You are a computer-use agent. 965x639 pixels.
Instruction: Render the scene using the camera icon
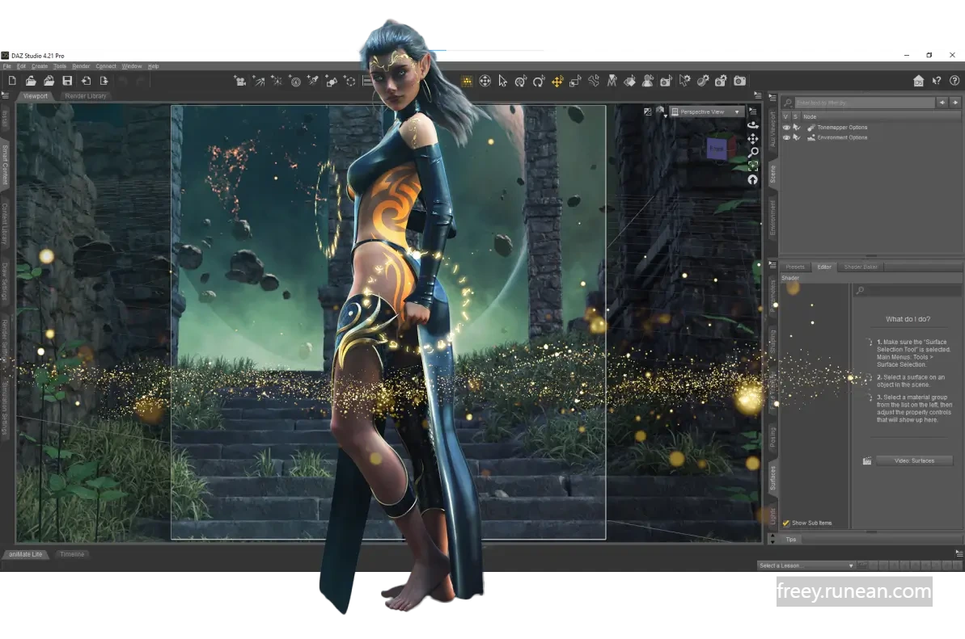click(x=739, y=80)
